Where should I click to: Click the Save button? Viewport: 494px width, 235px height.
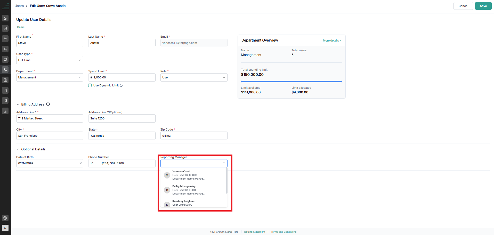click(483, 6)
